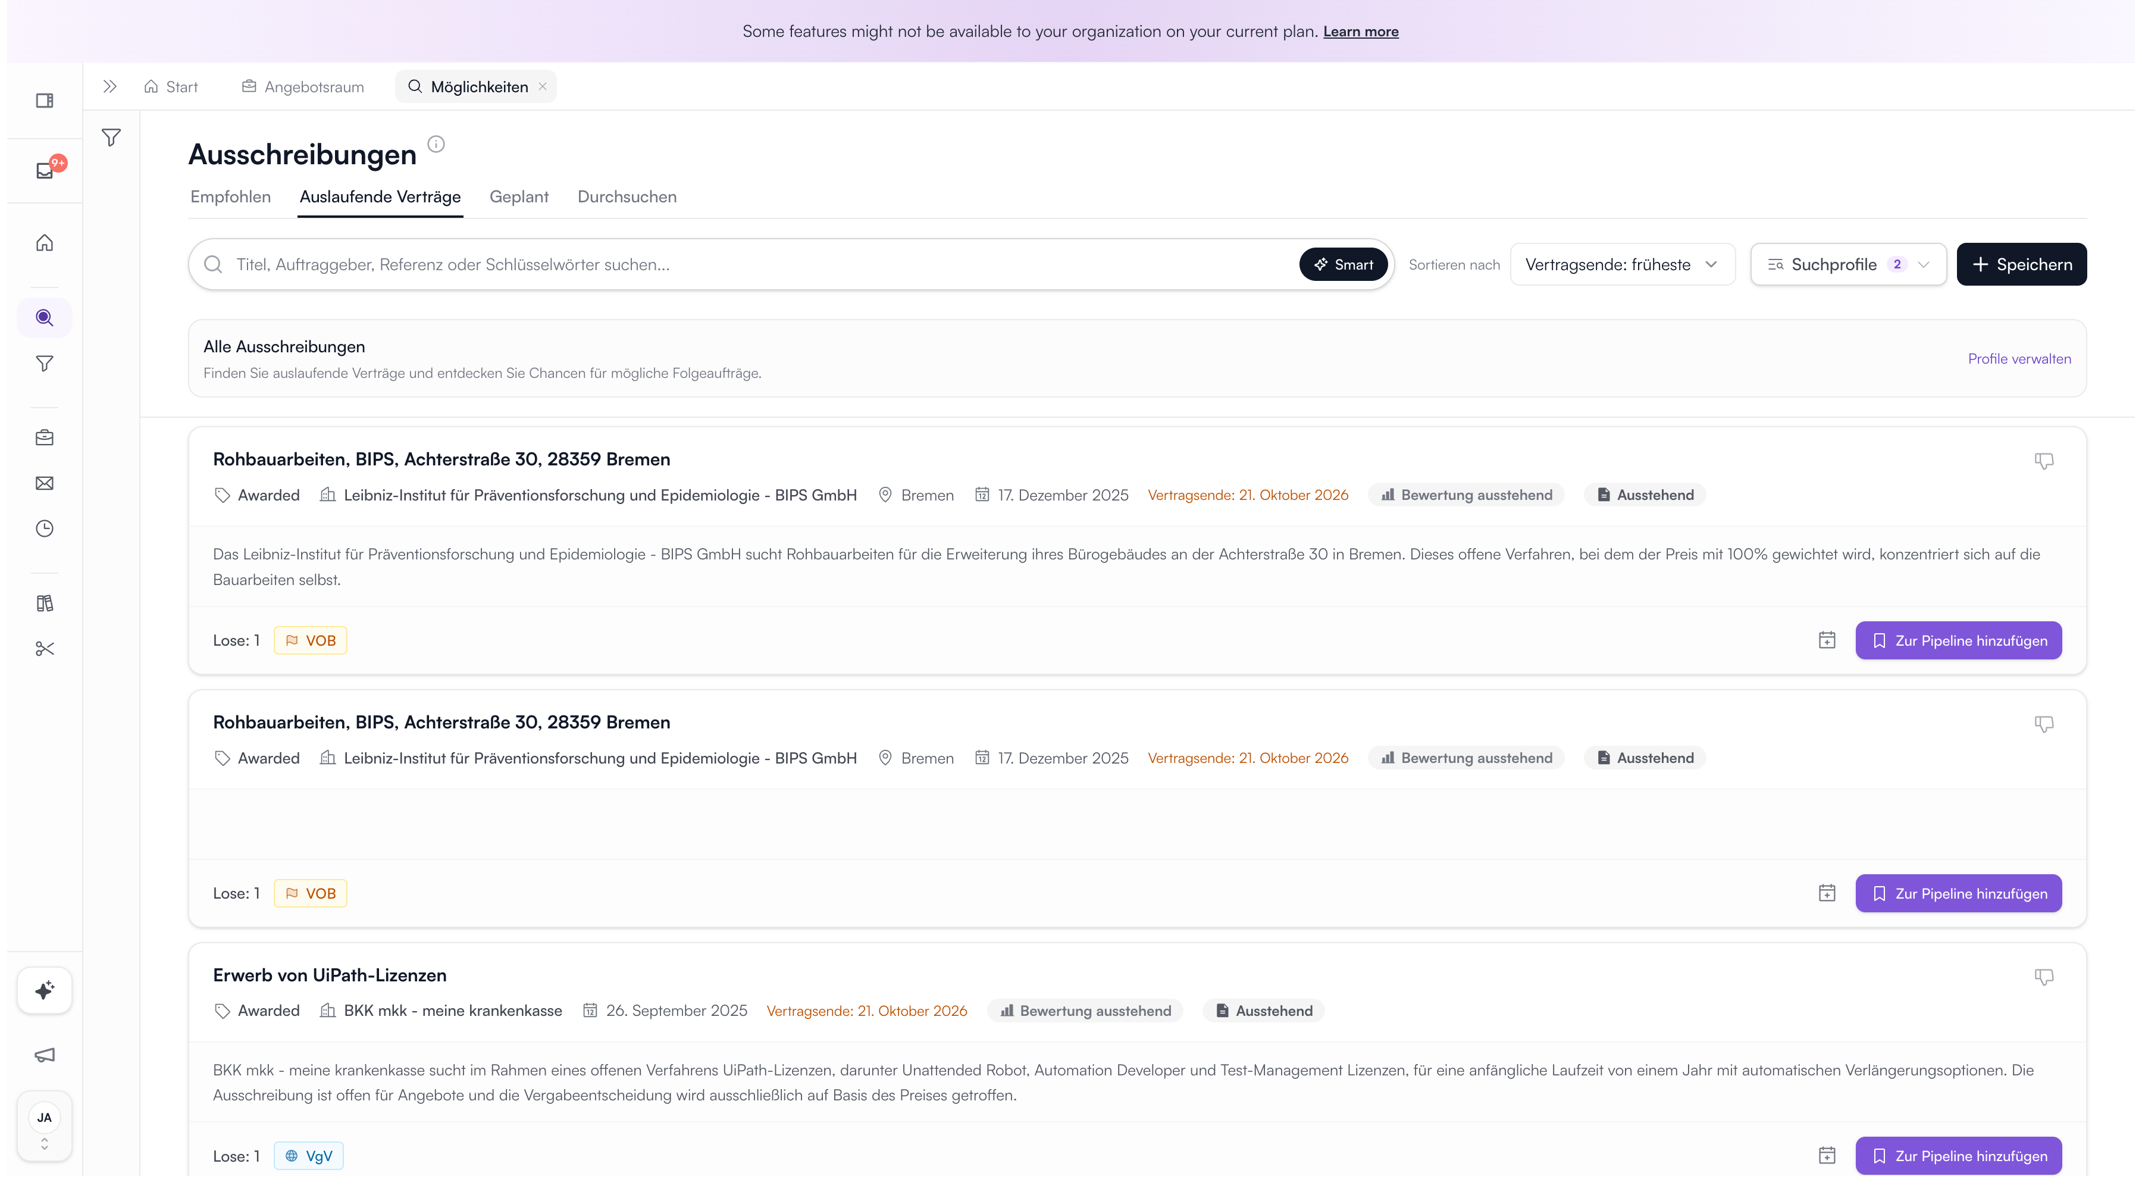Expand the Suchprofile dropdown

coord(1849,264)
